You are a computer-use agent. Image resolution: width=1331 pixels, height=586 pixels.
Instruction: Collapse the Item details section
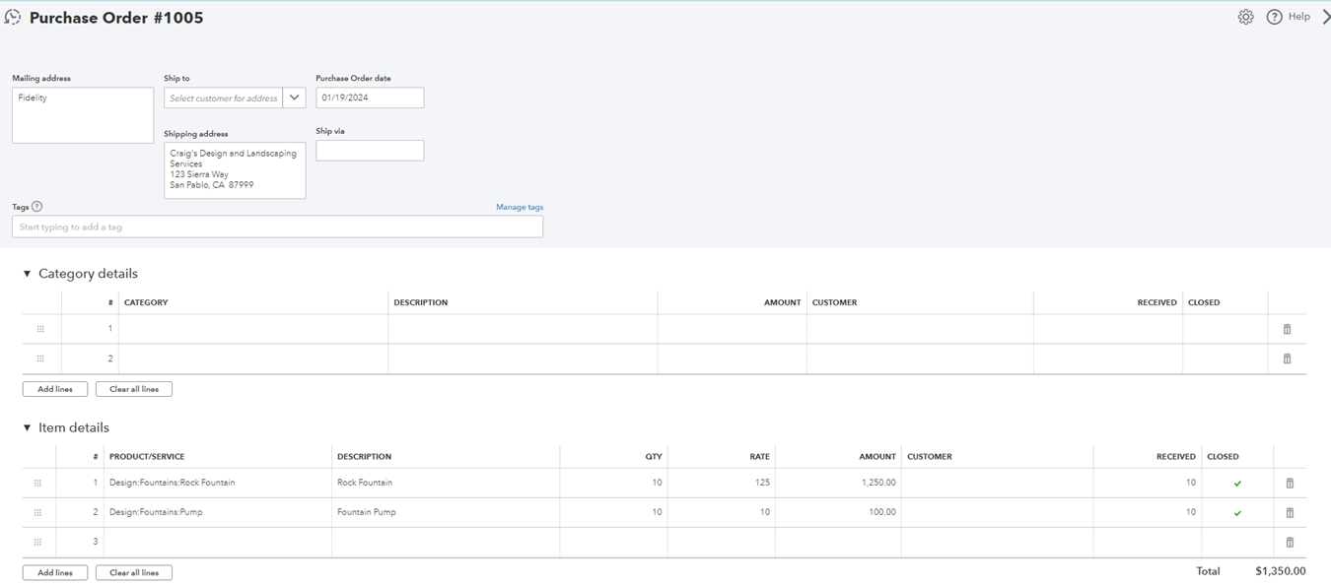[x=27, y=428]
